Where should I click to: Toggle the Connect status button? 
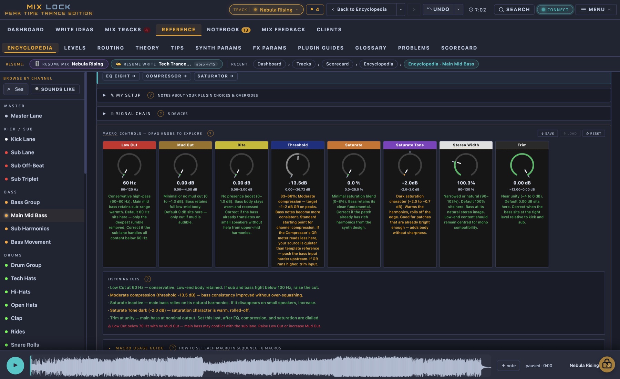555,9
